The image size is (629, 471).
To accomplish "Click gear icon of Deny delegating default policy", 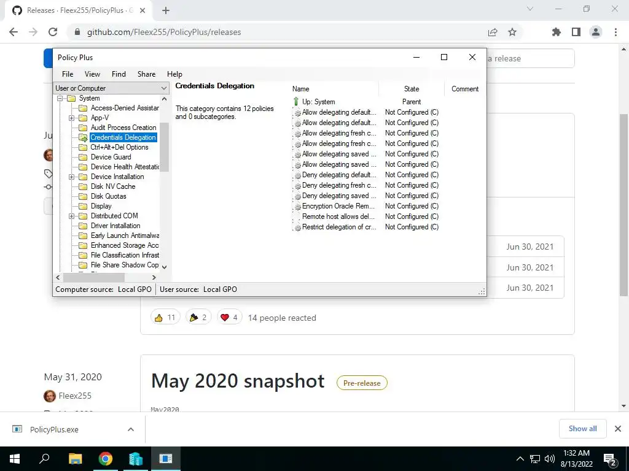I will click(297, 175).
